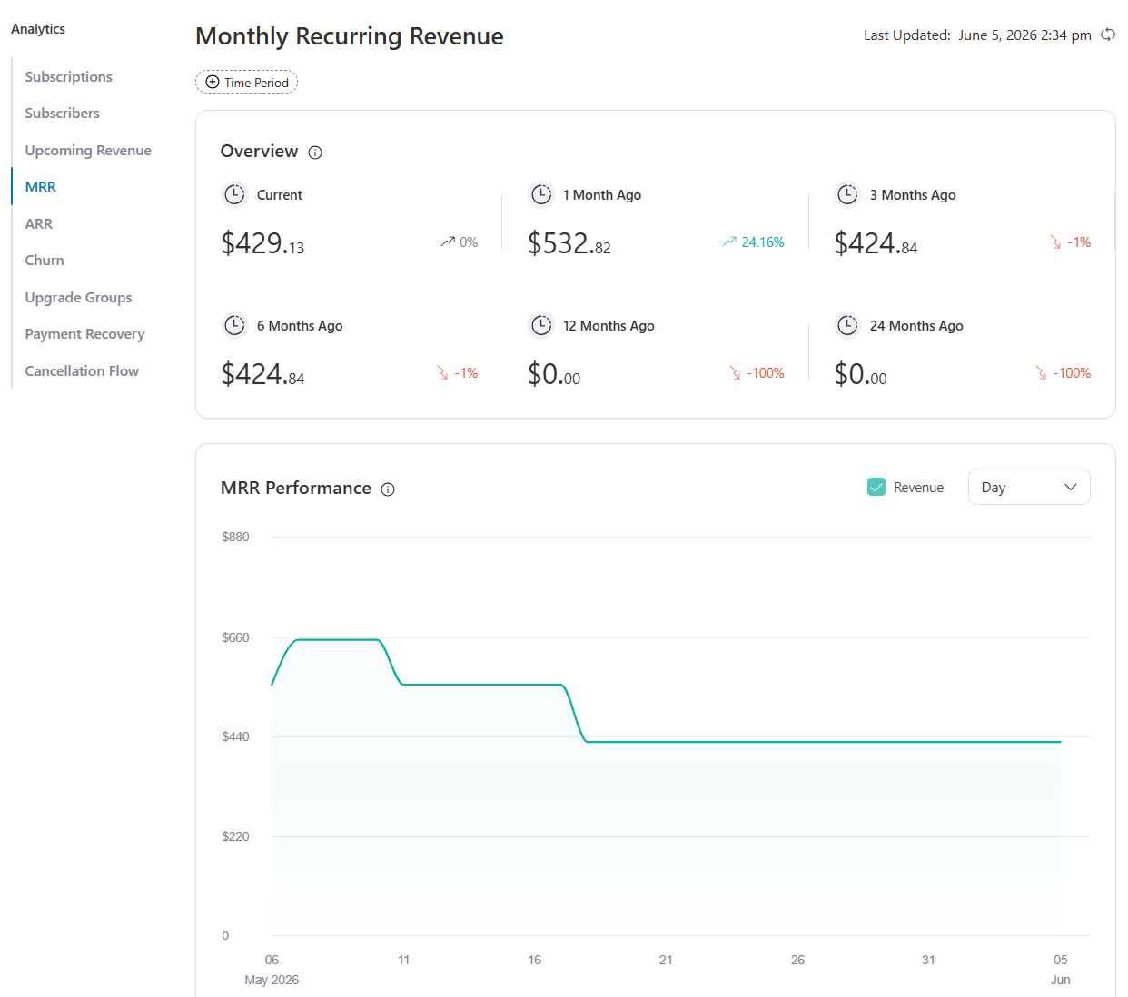Open the Day interval dropdown
Screen dimensions: 1128x997
click(1029, 487)
